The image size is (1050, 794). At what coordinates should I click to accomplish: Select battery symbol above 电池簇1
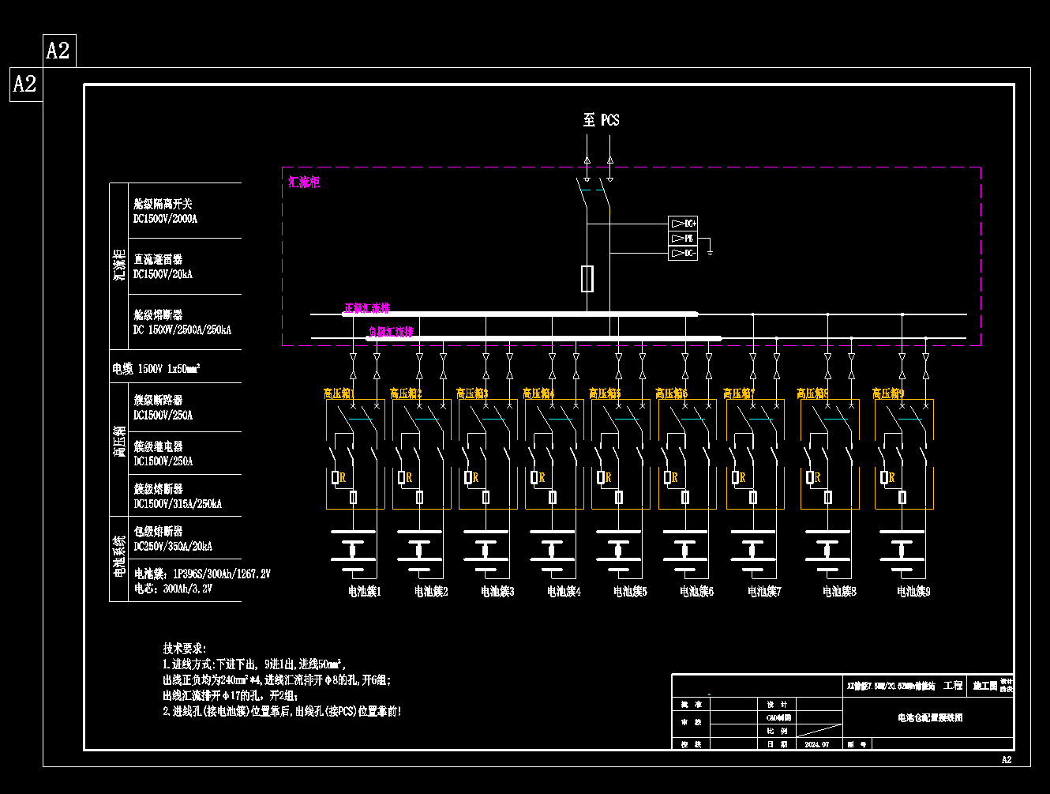pos(353,551)
